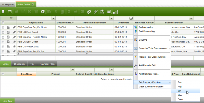
Task: Click the new row in grid icon
Action: pyautogui.click(x=10, y=12)
